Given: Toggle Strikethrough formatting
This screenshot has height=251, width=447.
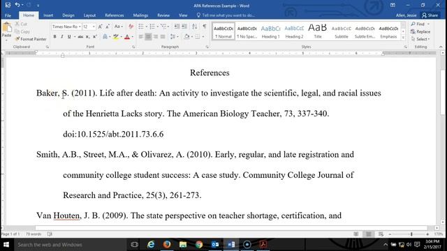Looking at the screenshot, I should point(80,37).
